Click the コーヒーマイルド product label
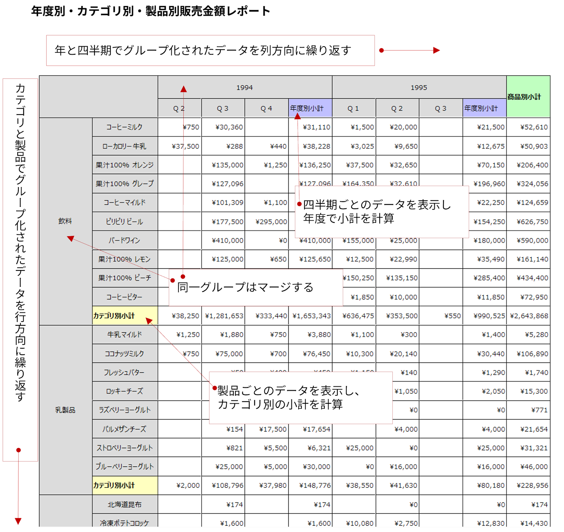The width and height of the screenshot is (564, 532). tap(125, 202)
